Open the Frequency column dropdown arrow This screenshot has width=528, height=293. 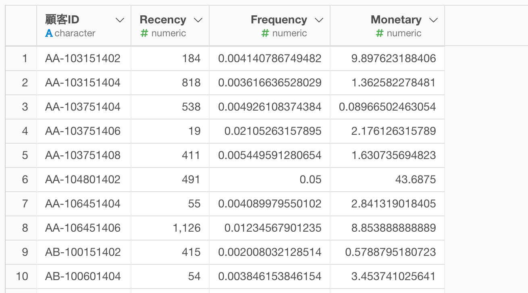pyautogui.click(x=319, y=20)
